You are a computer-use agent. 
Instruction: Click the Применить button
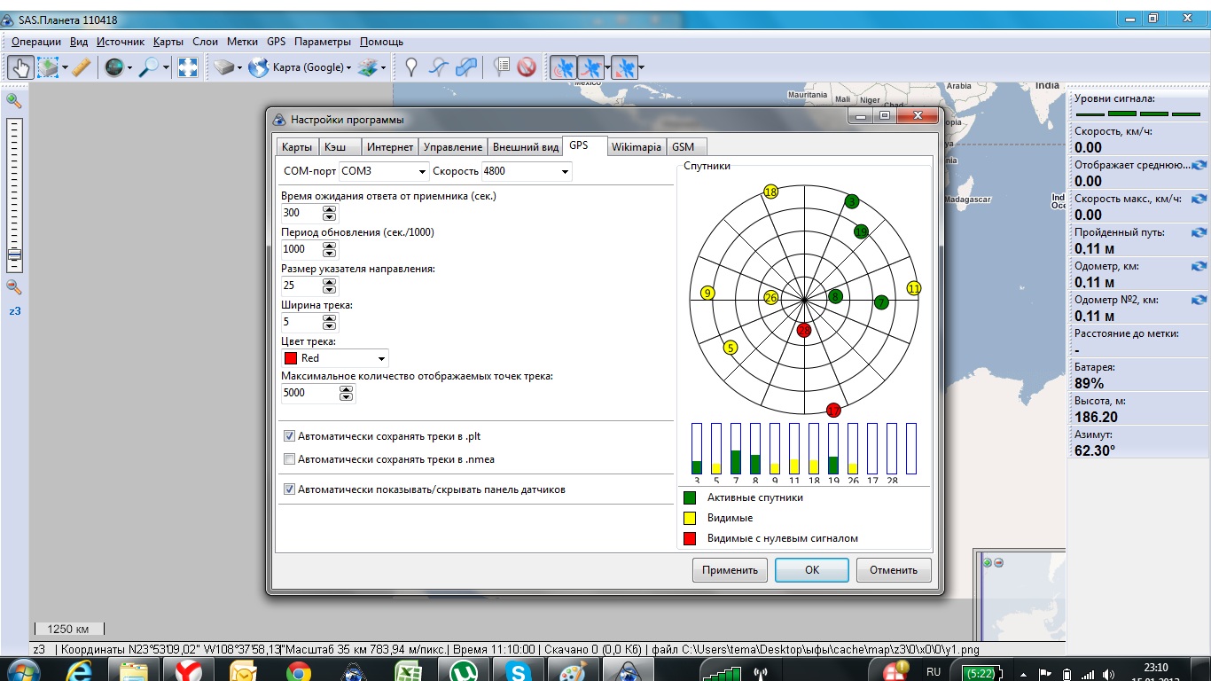point(730,570)
